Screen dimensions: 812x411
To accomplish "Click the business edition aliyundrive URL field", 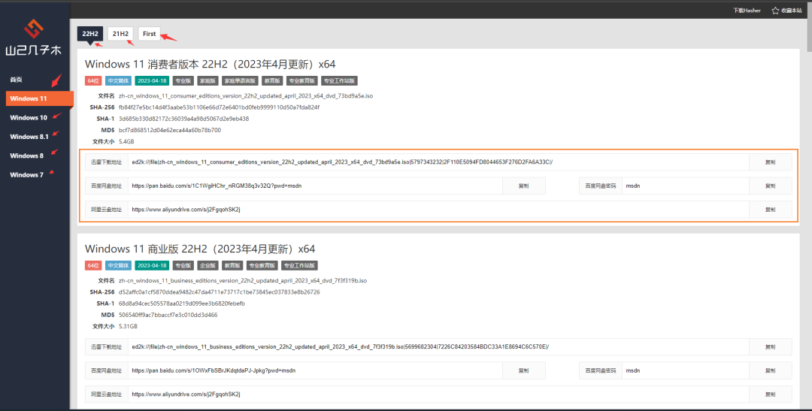I will pos(438,394).
